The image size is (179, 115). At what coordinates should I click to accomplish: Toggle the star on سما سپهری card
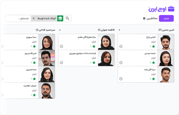coord(34,46)
